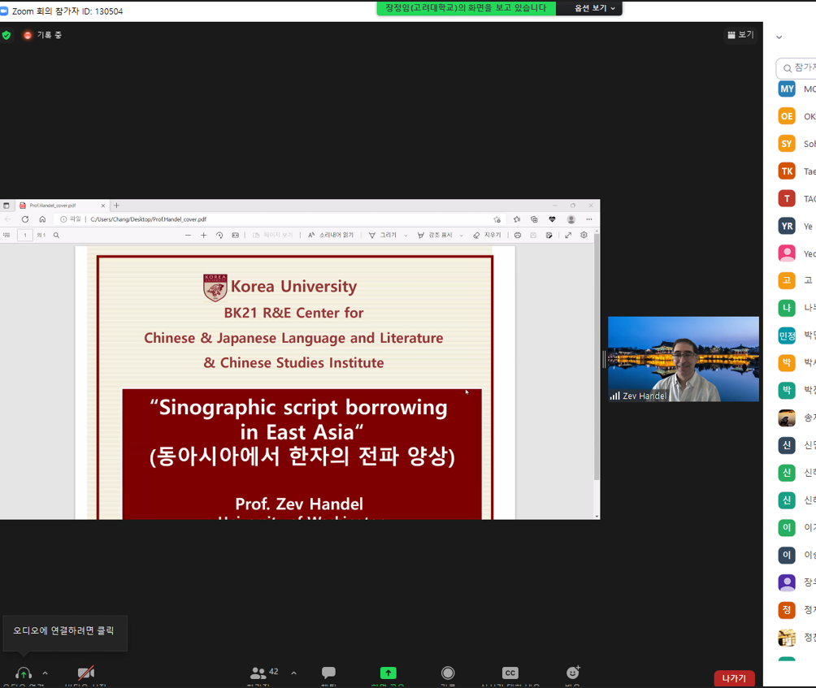816x688 pixels.
Task: Enable closed captions CC icon
Action: [x=510, y=673]
